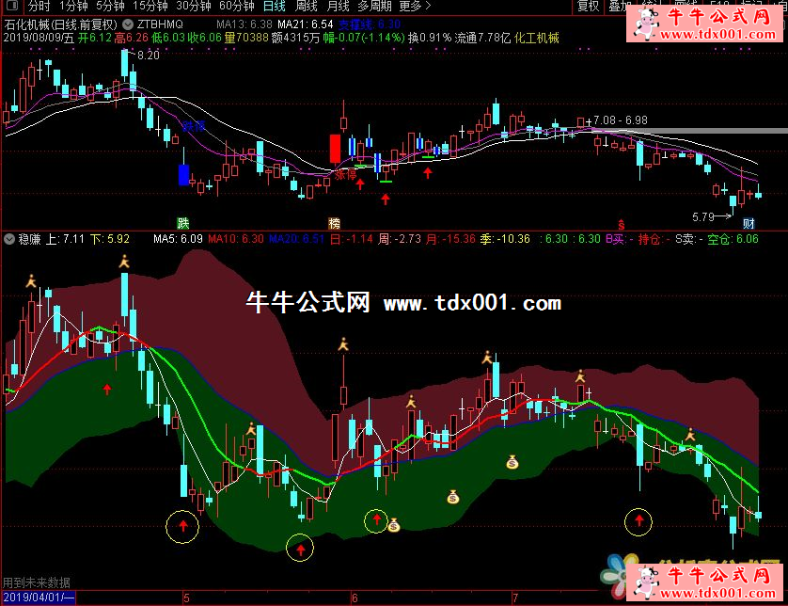This screenshot has width=788, height=606.
Task: Click the 上: 7.11 upper band value
Action: click(65, 239)
